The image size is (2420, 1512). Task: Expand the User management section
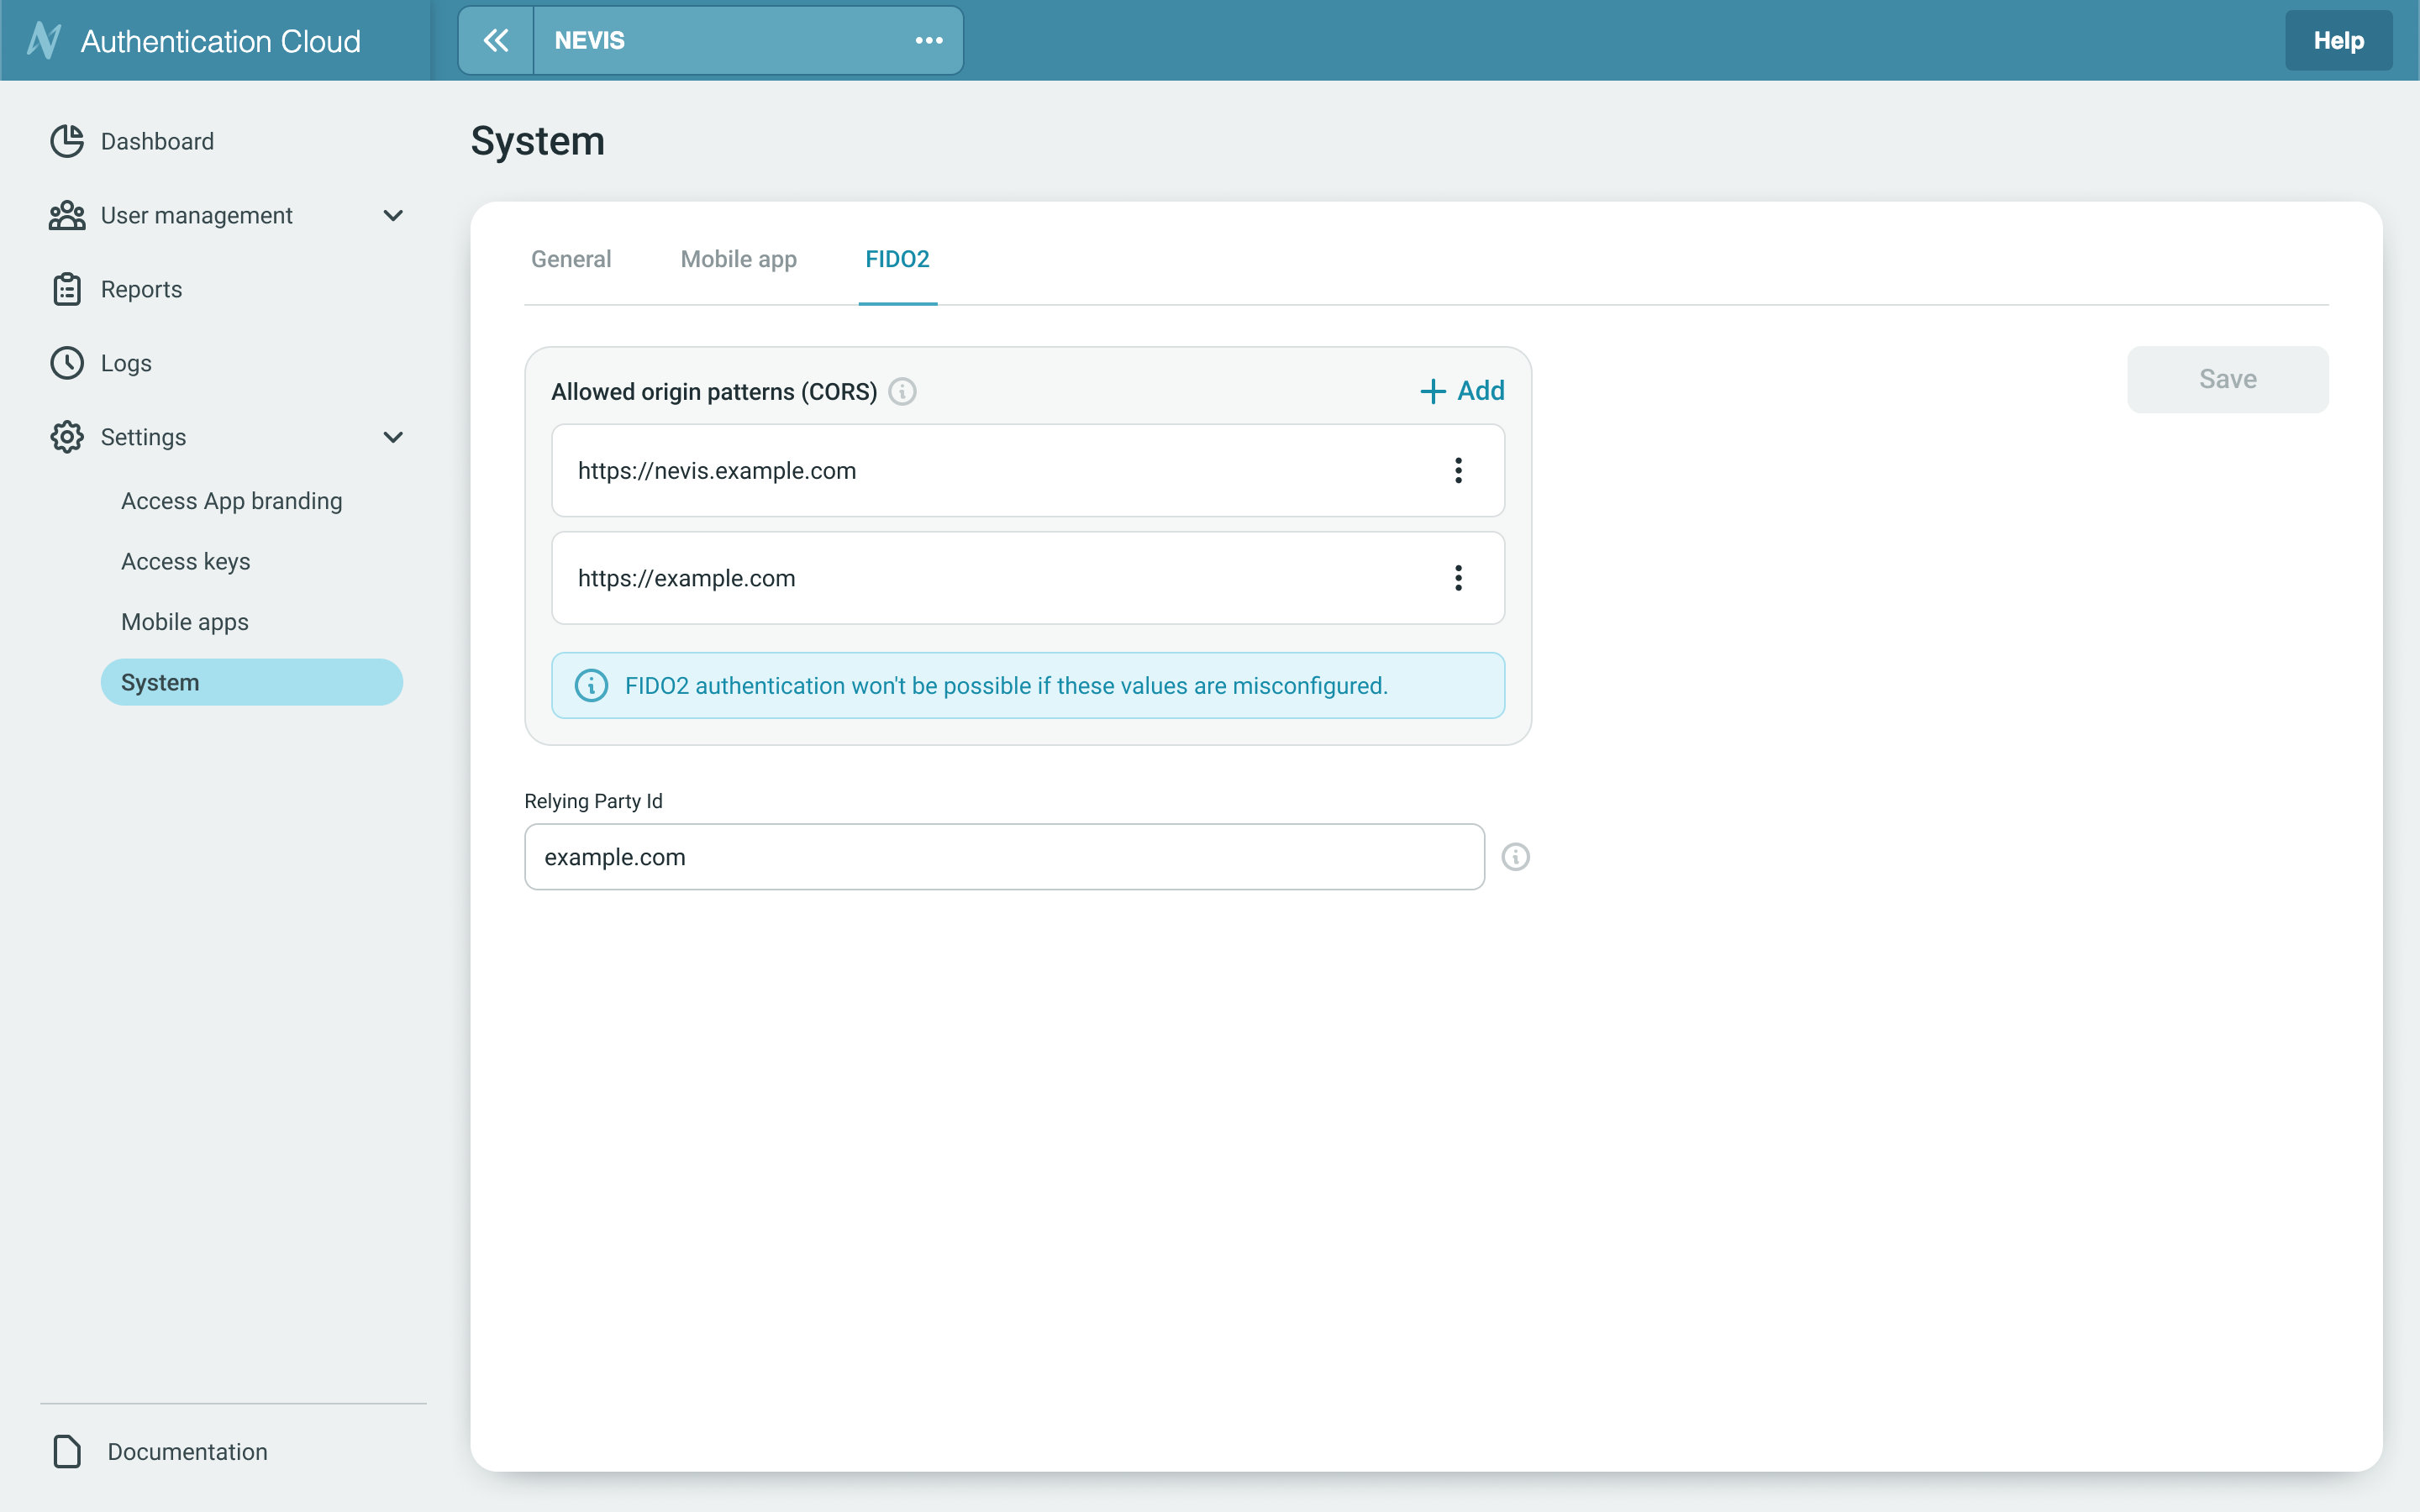click(393, 216)
